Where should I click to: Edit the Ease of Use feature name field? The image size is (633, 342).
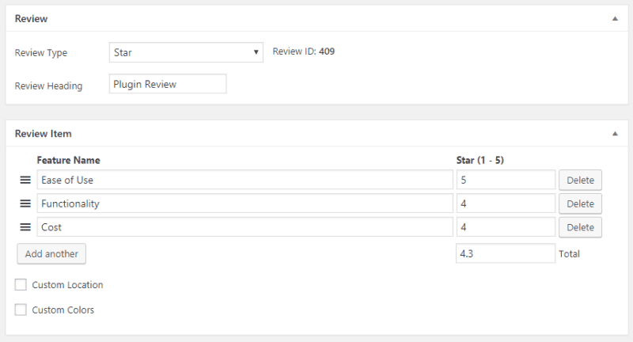point(245,180)
